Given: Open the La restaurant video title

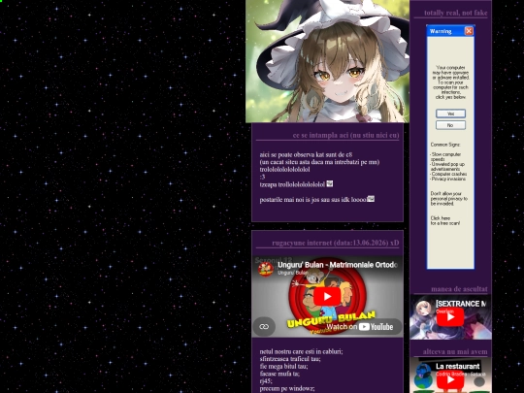Looking at the screenshot, I should 457,366.
